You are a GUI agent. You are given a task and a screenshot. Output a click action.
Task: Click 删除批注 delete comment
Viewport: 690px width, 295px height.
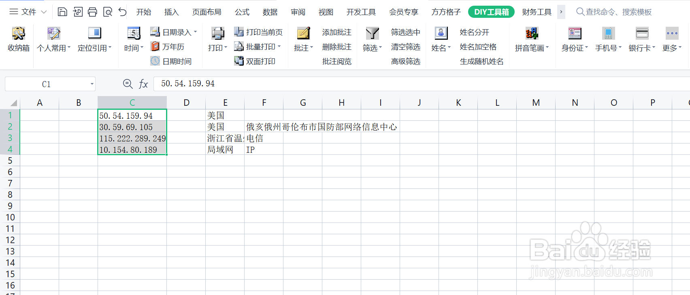tap(337, 47)
